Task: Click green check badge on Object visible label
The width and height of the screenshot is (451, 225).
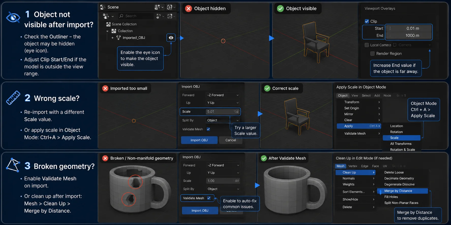Action: tap(280, 9)
